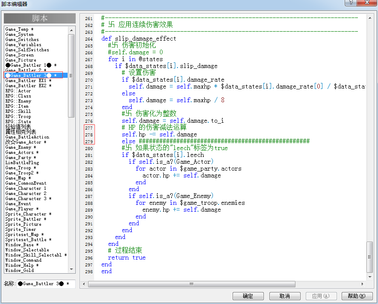Edit the 名称 script name field
Viewport: 378px width, 304px height.
click(46, 284)
